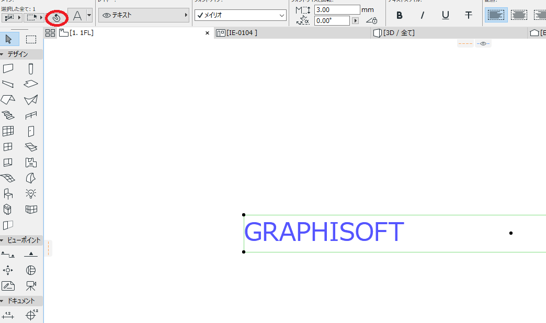Apply left text alignment
Image resolution: width=546 pixels, height=323 pixels.
[496, 15]
